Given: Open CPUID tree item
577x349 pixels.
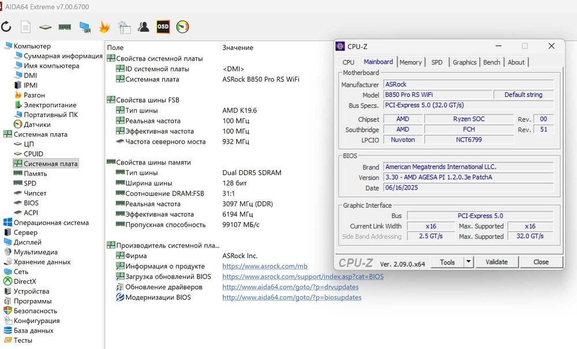Looking at the screenshot, I should 33,153.
